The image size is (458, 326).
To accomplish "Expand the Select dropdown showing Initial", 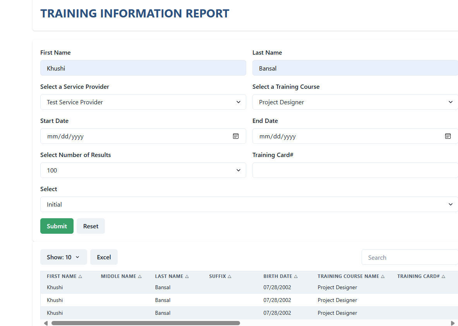I will coord(249,204).
